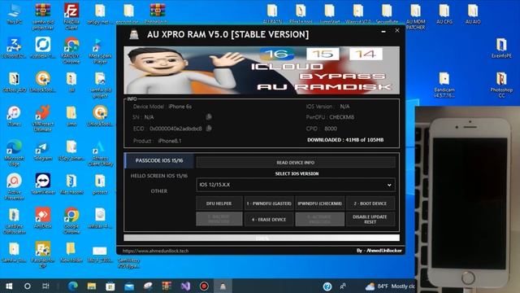Copy the ECID value using its copy icon
Viewport: 520px width, 293px height.
[209, 129]
